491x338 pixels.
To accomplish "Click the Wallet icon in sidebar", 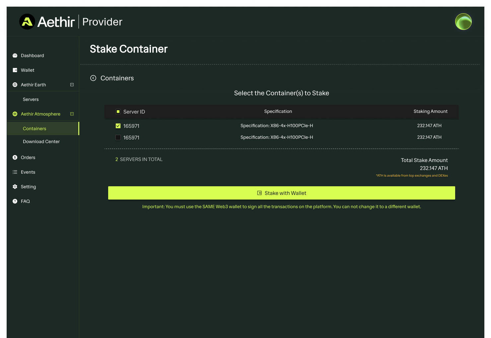I will pos(15,70).
